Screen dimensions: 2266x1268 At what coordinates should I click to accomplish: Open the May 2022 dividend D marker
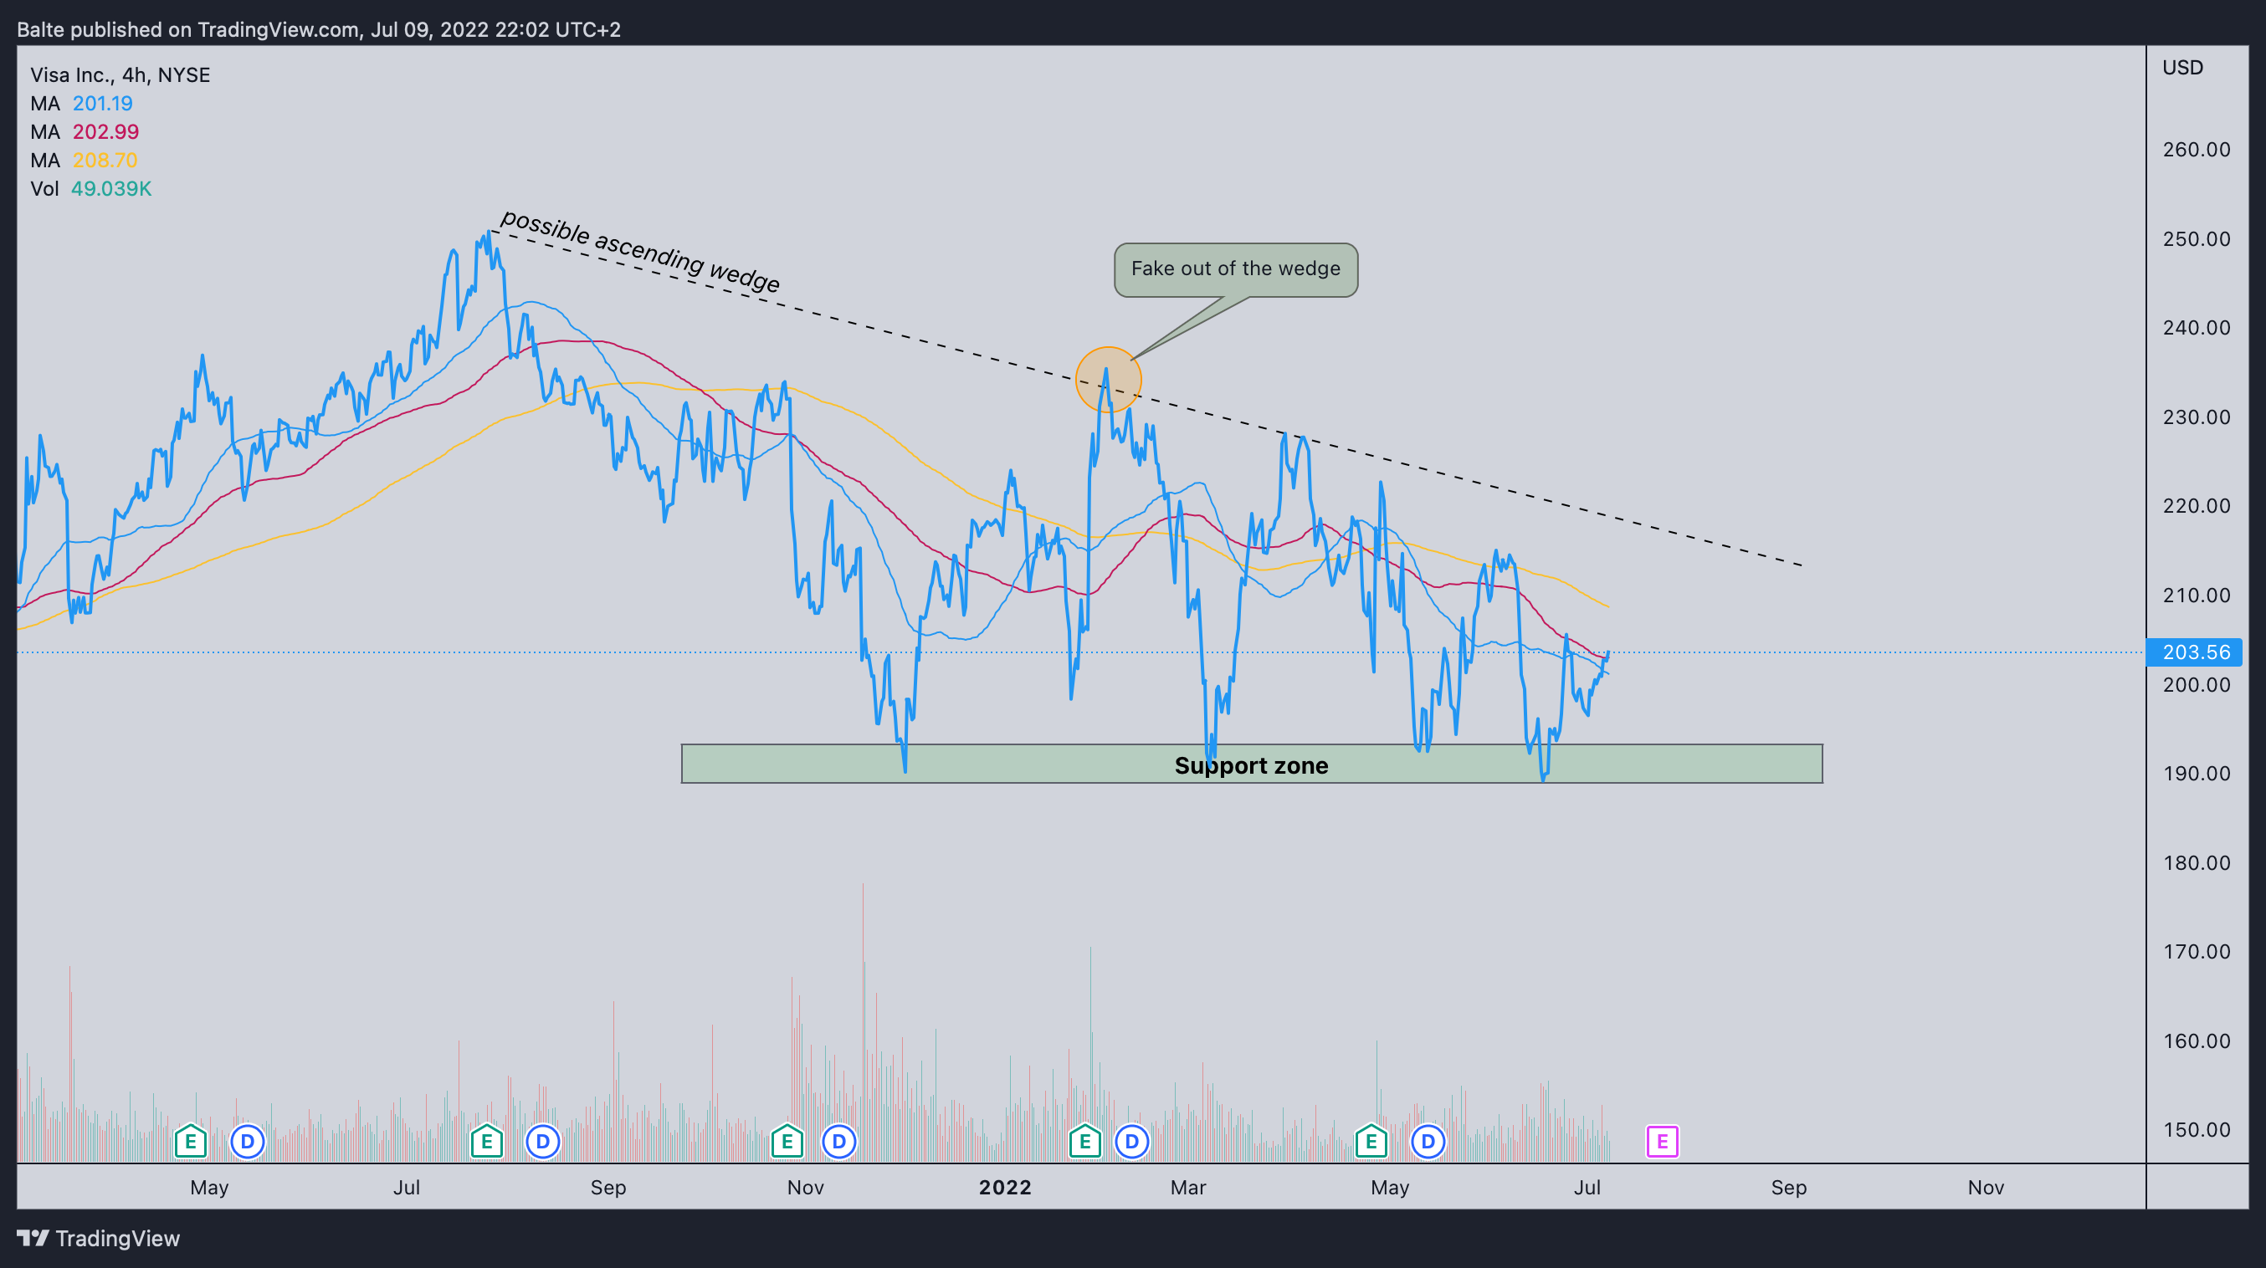click(x=1428, y=1142)
